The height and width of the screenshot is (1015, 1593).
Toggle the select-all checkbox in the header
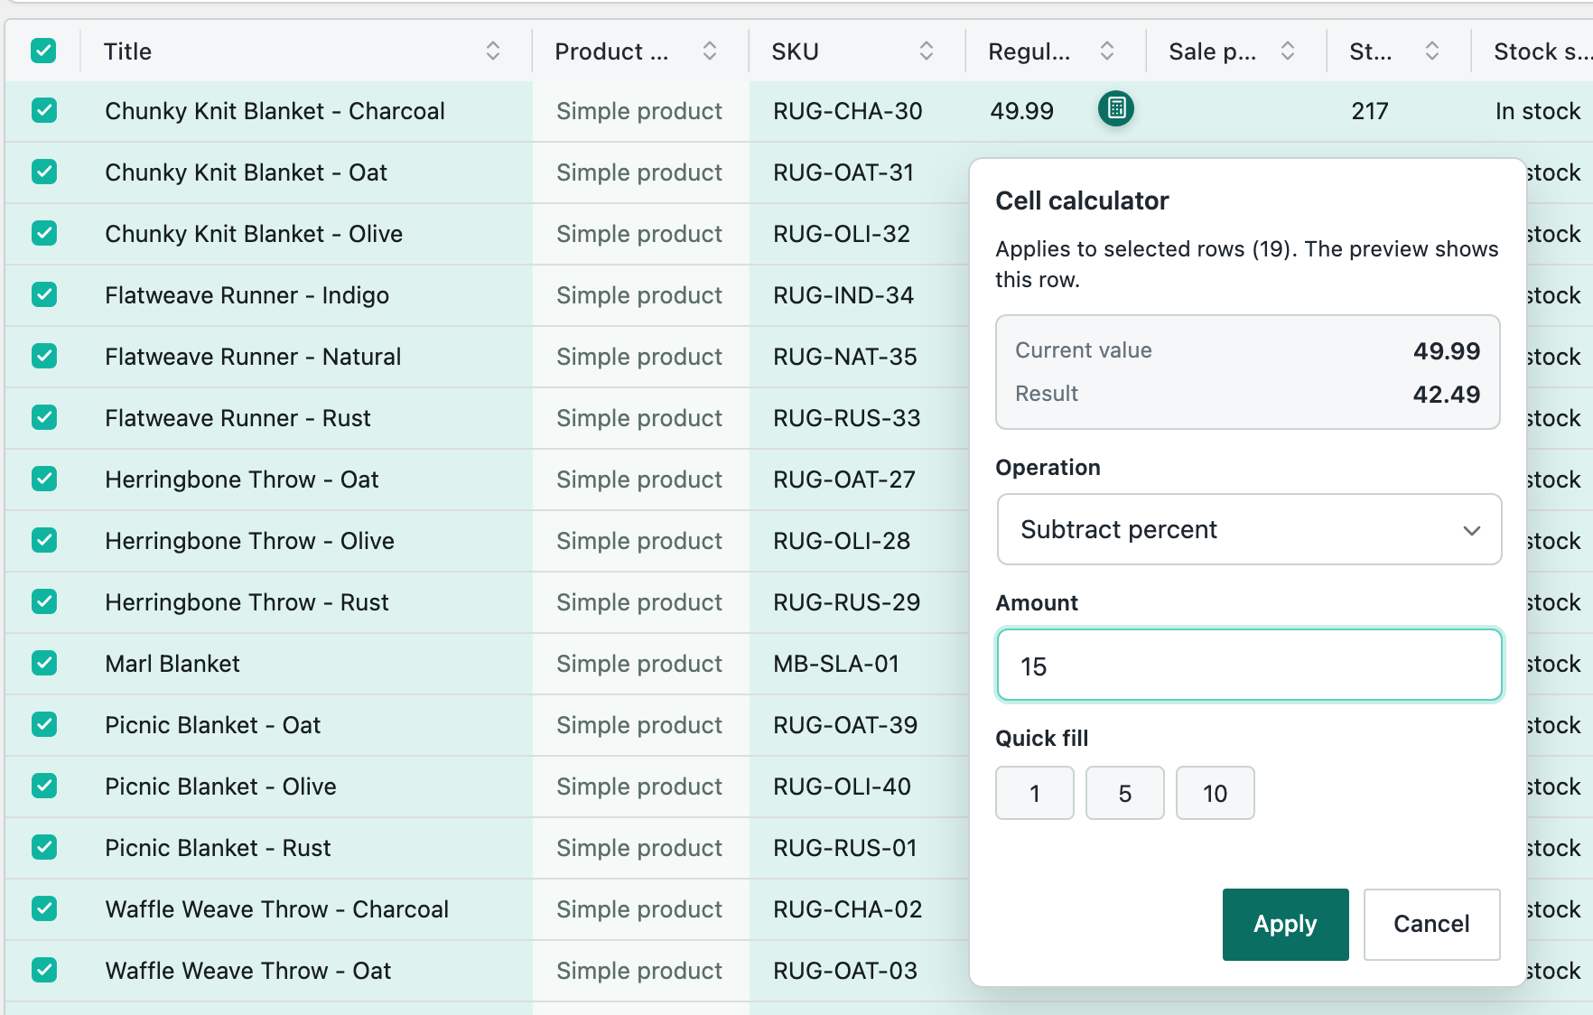click(x=43, y=51)
